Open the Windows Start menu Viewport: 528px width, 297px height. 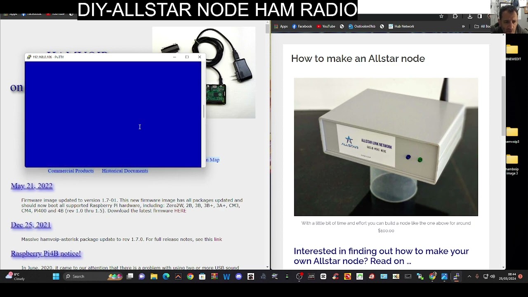tap(56, 276)
